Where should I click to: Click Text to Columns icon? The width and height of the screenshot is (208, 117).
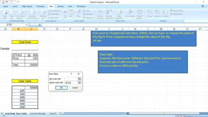(x=100, y=14)
